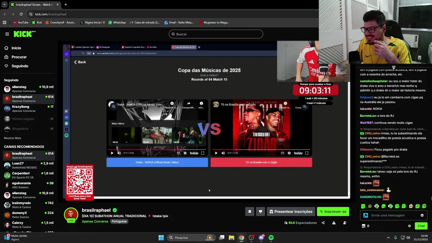Play the Zigão video

(216, 153)
